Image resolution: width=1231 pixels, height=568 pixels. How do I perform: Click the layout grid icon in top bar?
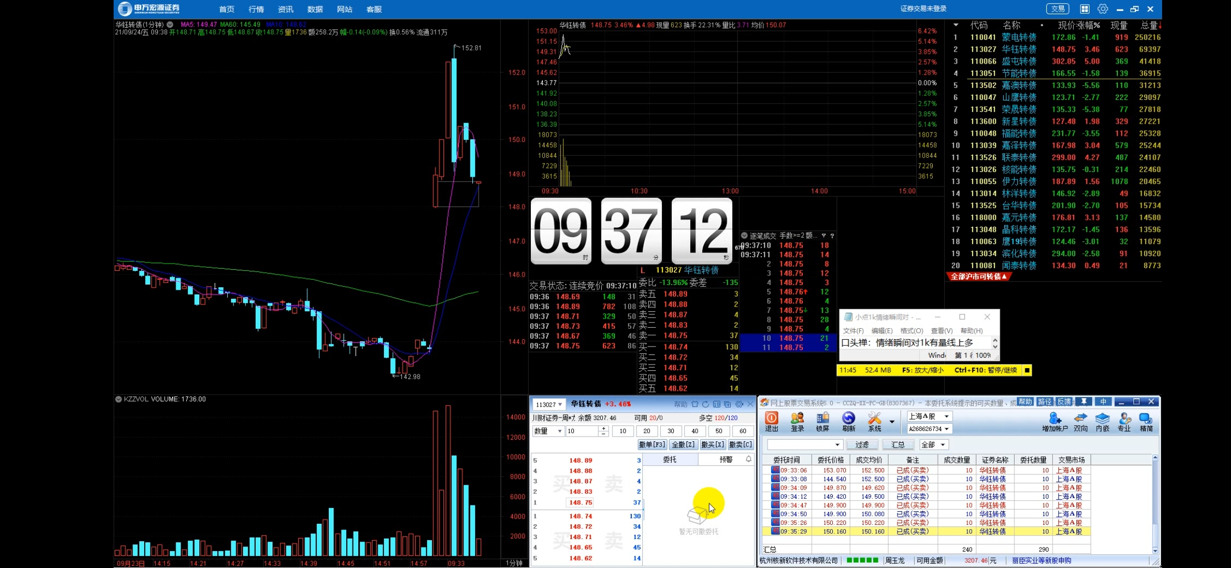1085,9
